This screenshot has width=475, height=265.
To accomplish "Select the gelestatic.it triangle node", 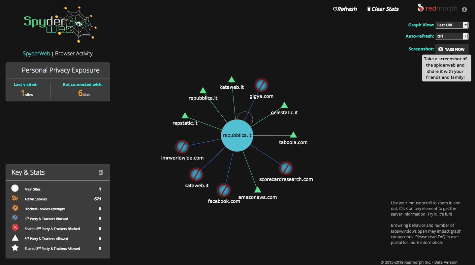I will pyautogui.click(x=284, y=105).
